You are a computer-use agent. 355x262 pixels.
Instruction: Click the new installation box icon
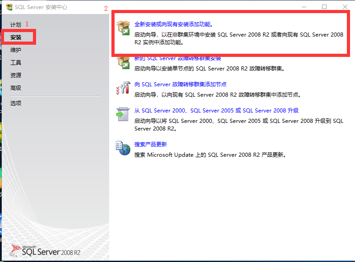124,28
